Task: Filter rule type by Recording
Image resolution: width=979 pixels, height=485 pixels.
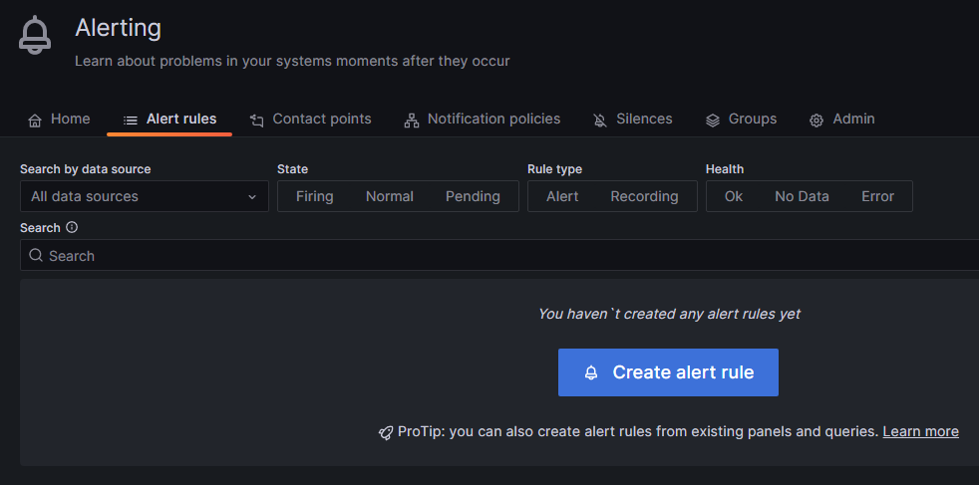Action: (644, 196)
